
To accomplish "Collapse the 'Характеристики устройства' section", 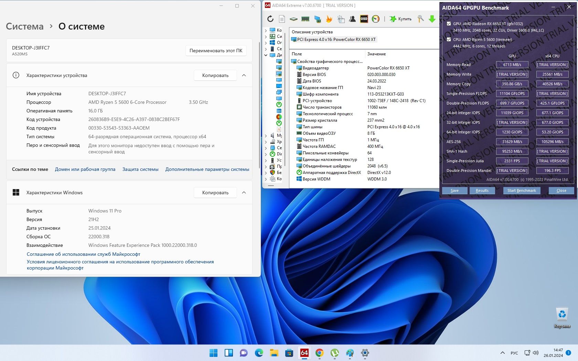I will 244,75.
